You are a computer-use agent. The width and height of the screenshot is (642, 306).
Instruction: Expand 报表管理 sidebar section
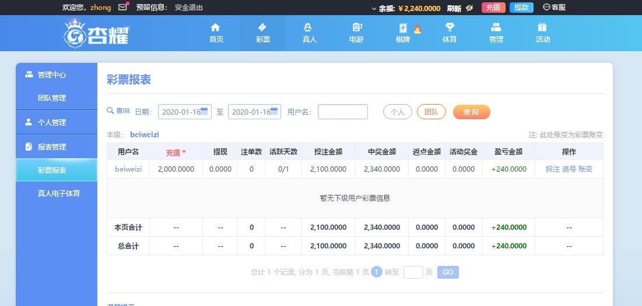pos(57,147)
